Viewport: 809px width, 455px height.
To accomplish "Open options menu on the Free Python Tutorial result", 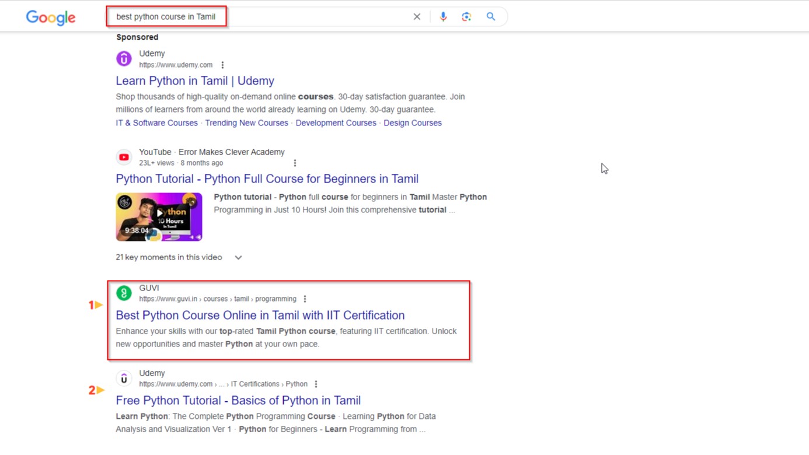I will [316, 384].
